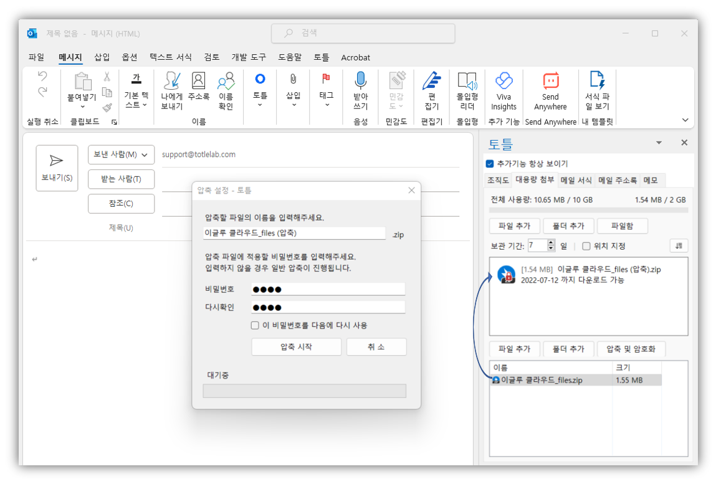Increase the 보관 기간 days spinner
This screenshot has width=716, height=484.
coord(551,242)
